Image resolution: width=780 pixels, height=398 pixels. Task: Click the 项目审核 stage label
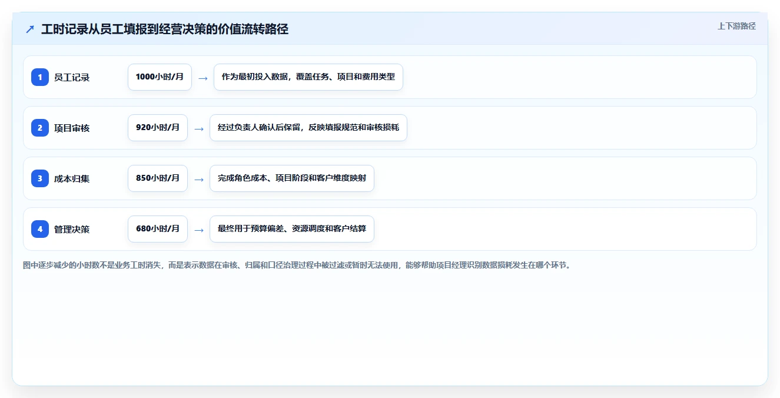72,128
